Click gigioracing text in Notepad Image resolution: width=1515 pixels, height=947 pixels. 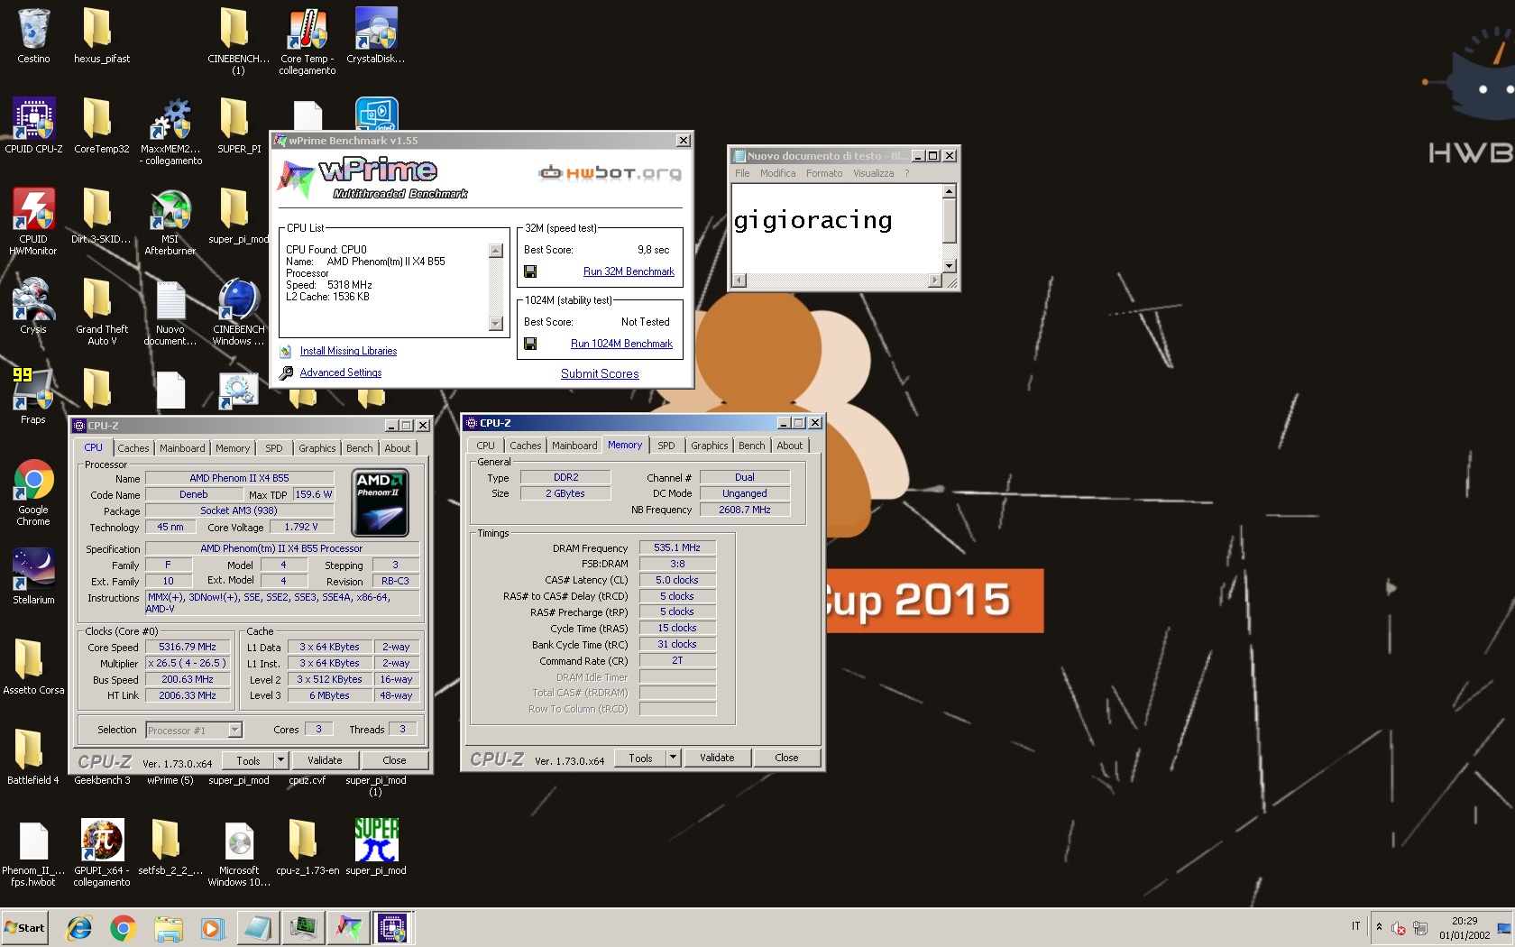[813, 221]
